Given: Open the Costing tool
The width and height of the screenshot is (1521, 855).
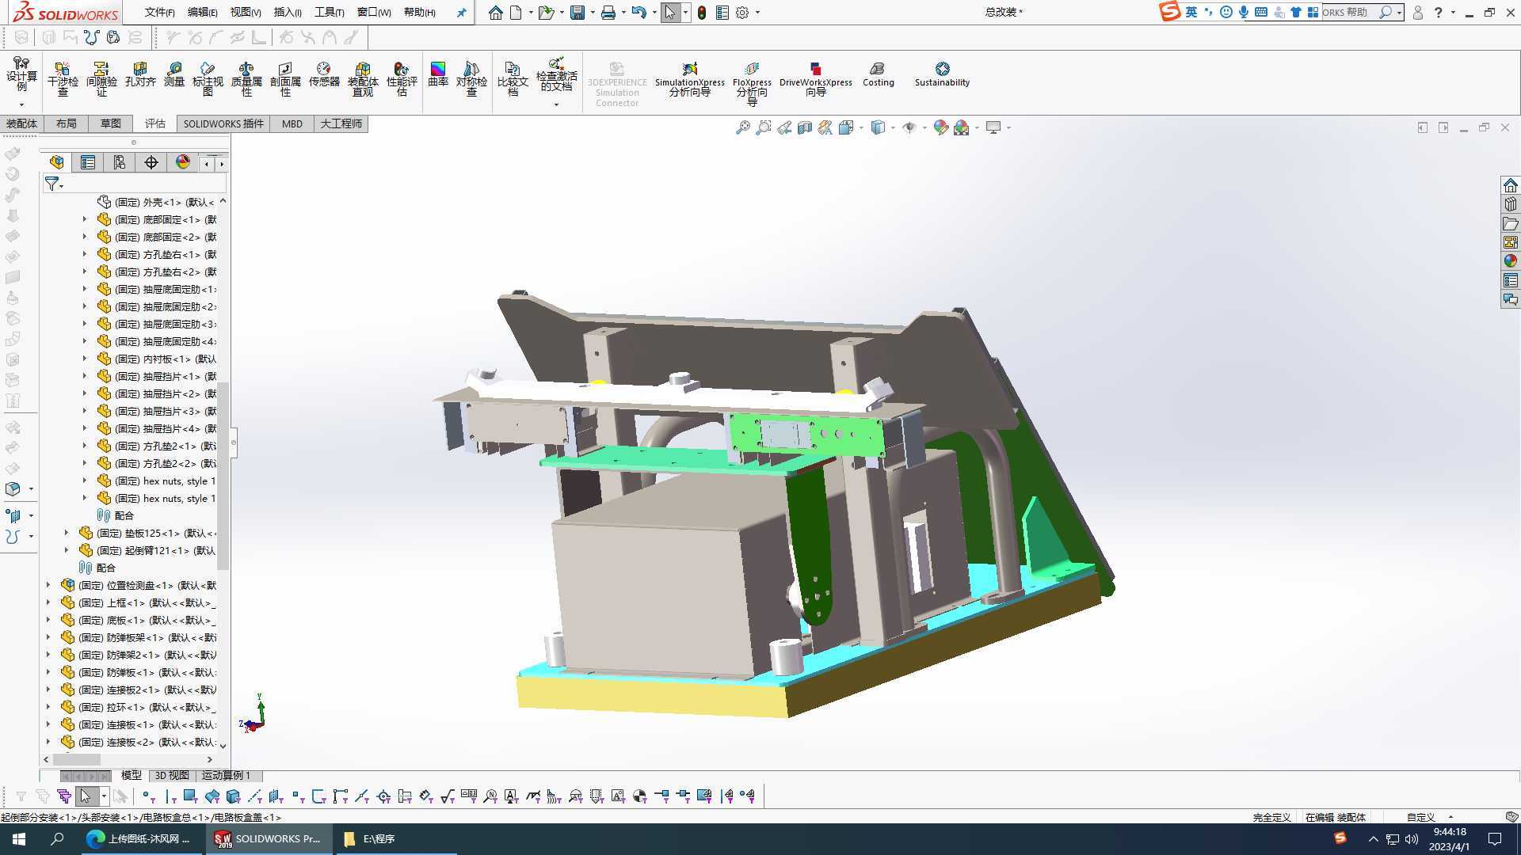Looking at the screenshot, I should tap(878, 74).
